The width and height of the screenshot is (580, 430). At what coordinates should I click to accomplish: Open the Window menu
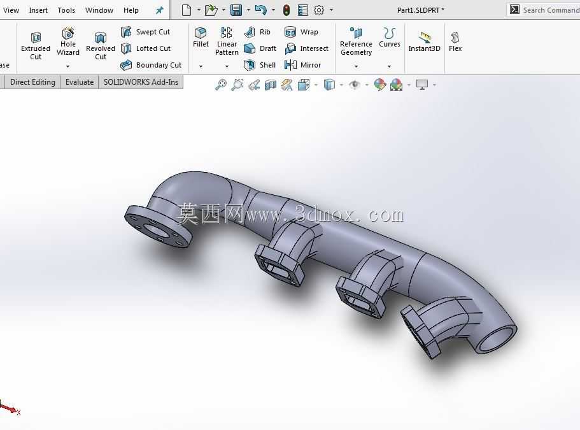[x=99, y=10]
